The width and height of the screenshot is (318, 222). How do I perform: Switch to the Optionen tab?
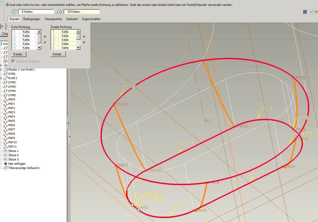tap(72, 19)
